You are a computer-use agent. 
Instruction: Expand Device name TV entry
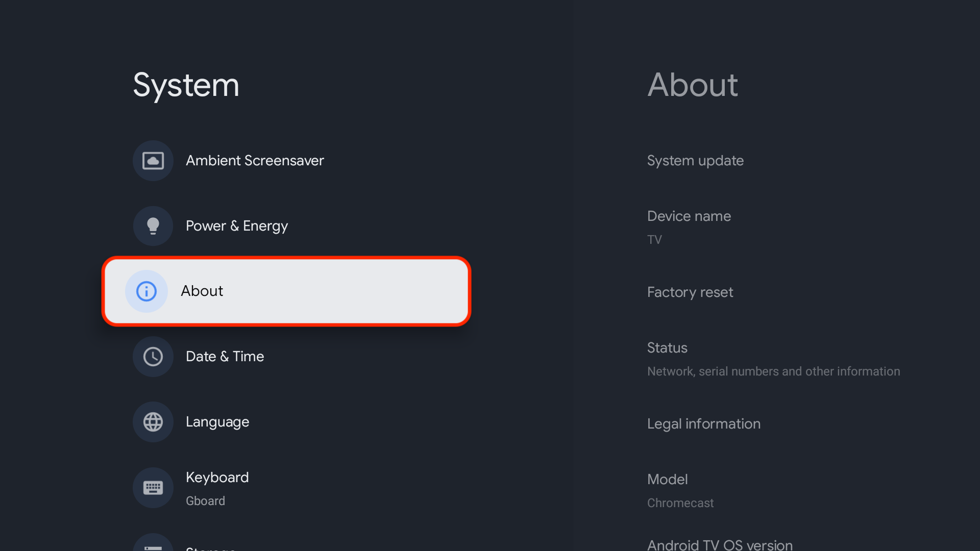coord(689,226)
